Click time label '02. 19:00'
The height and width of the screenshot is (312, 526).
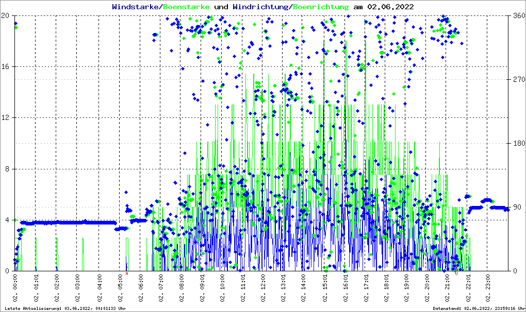pyautogui.click(x=406, y=288)
